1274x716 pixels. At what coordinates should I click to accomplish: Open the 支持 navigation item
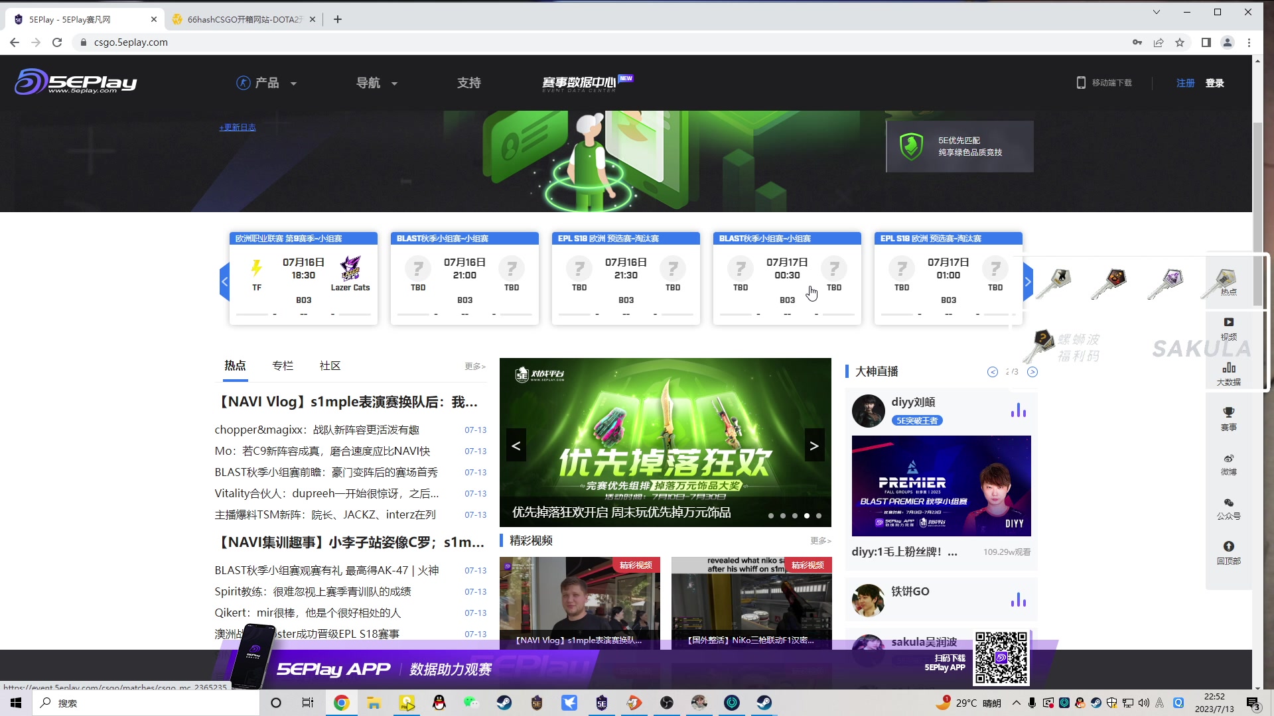[468, 83]
